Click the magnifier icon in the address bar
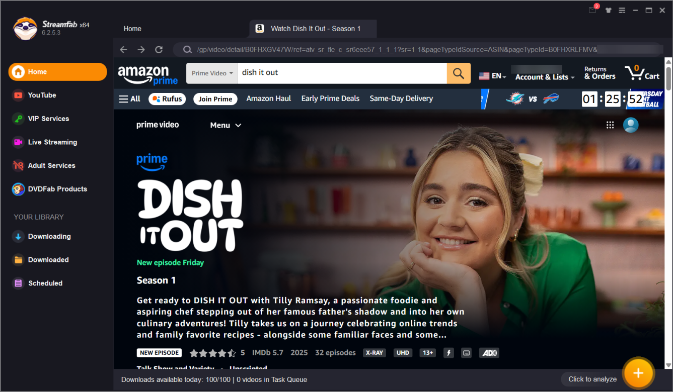 (187, 49)
